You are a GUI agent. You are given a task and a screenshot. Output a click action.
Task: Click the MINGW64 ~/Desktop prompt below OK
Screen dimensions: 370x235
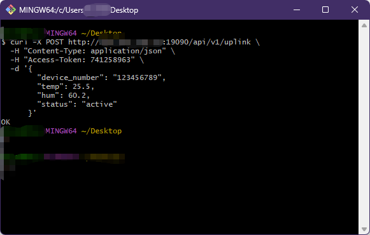83,131
